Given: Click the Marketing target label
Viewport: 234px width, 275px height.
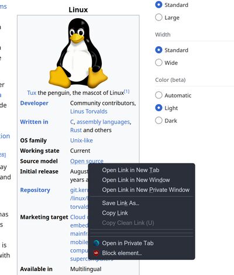Looking at the screenshot, I should tap(44, 217).
